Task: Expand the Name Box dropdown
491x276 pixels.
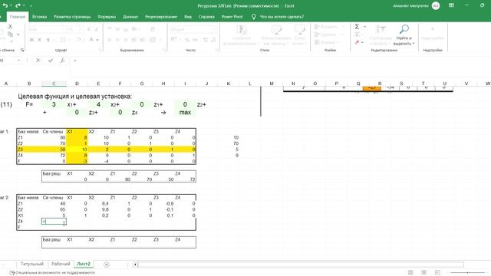Action: pos(18,61)
